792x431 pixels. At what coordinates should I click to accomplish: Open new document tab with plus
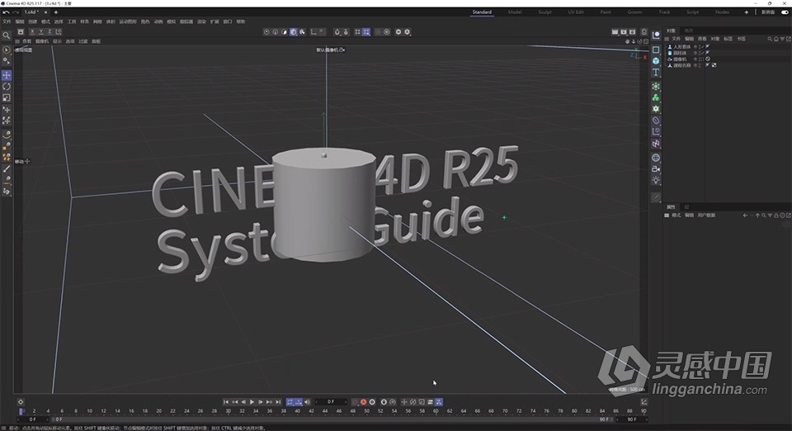click(x=55, y=12)
